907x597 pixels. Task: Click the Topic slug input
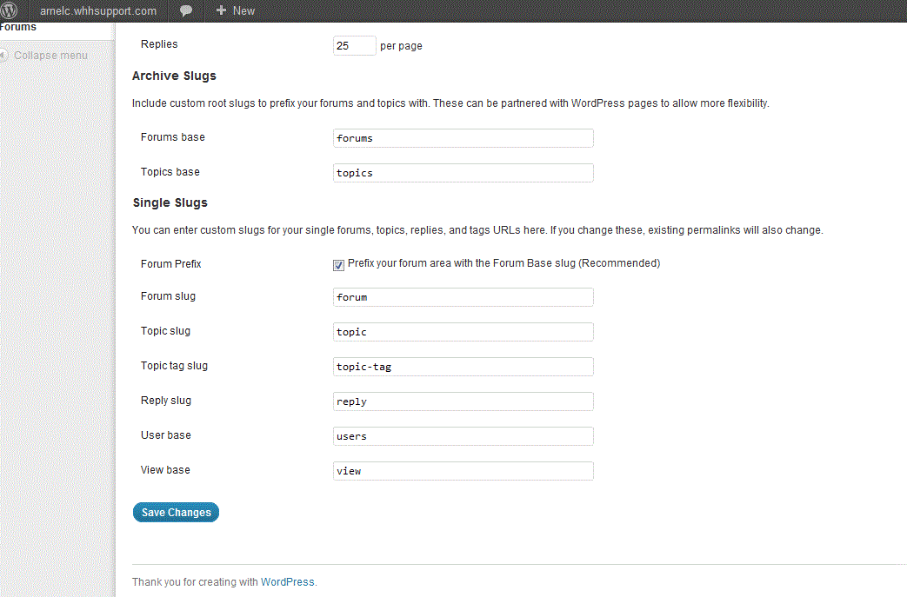tap(463, 332)
